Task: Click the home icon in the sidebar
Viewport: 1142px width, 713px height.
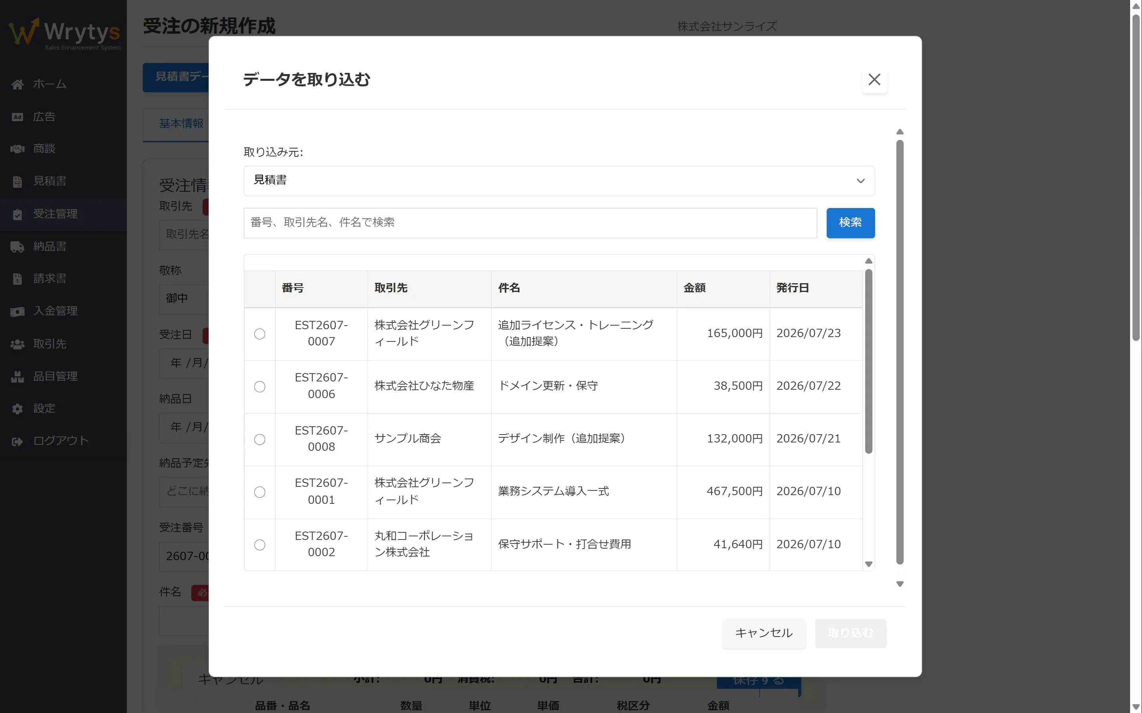Action: (x=17, y=84)
